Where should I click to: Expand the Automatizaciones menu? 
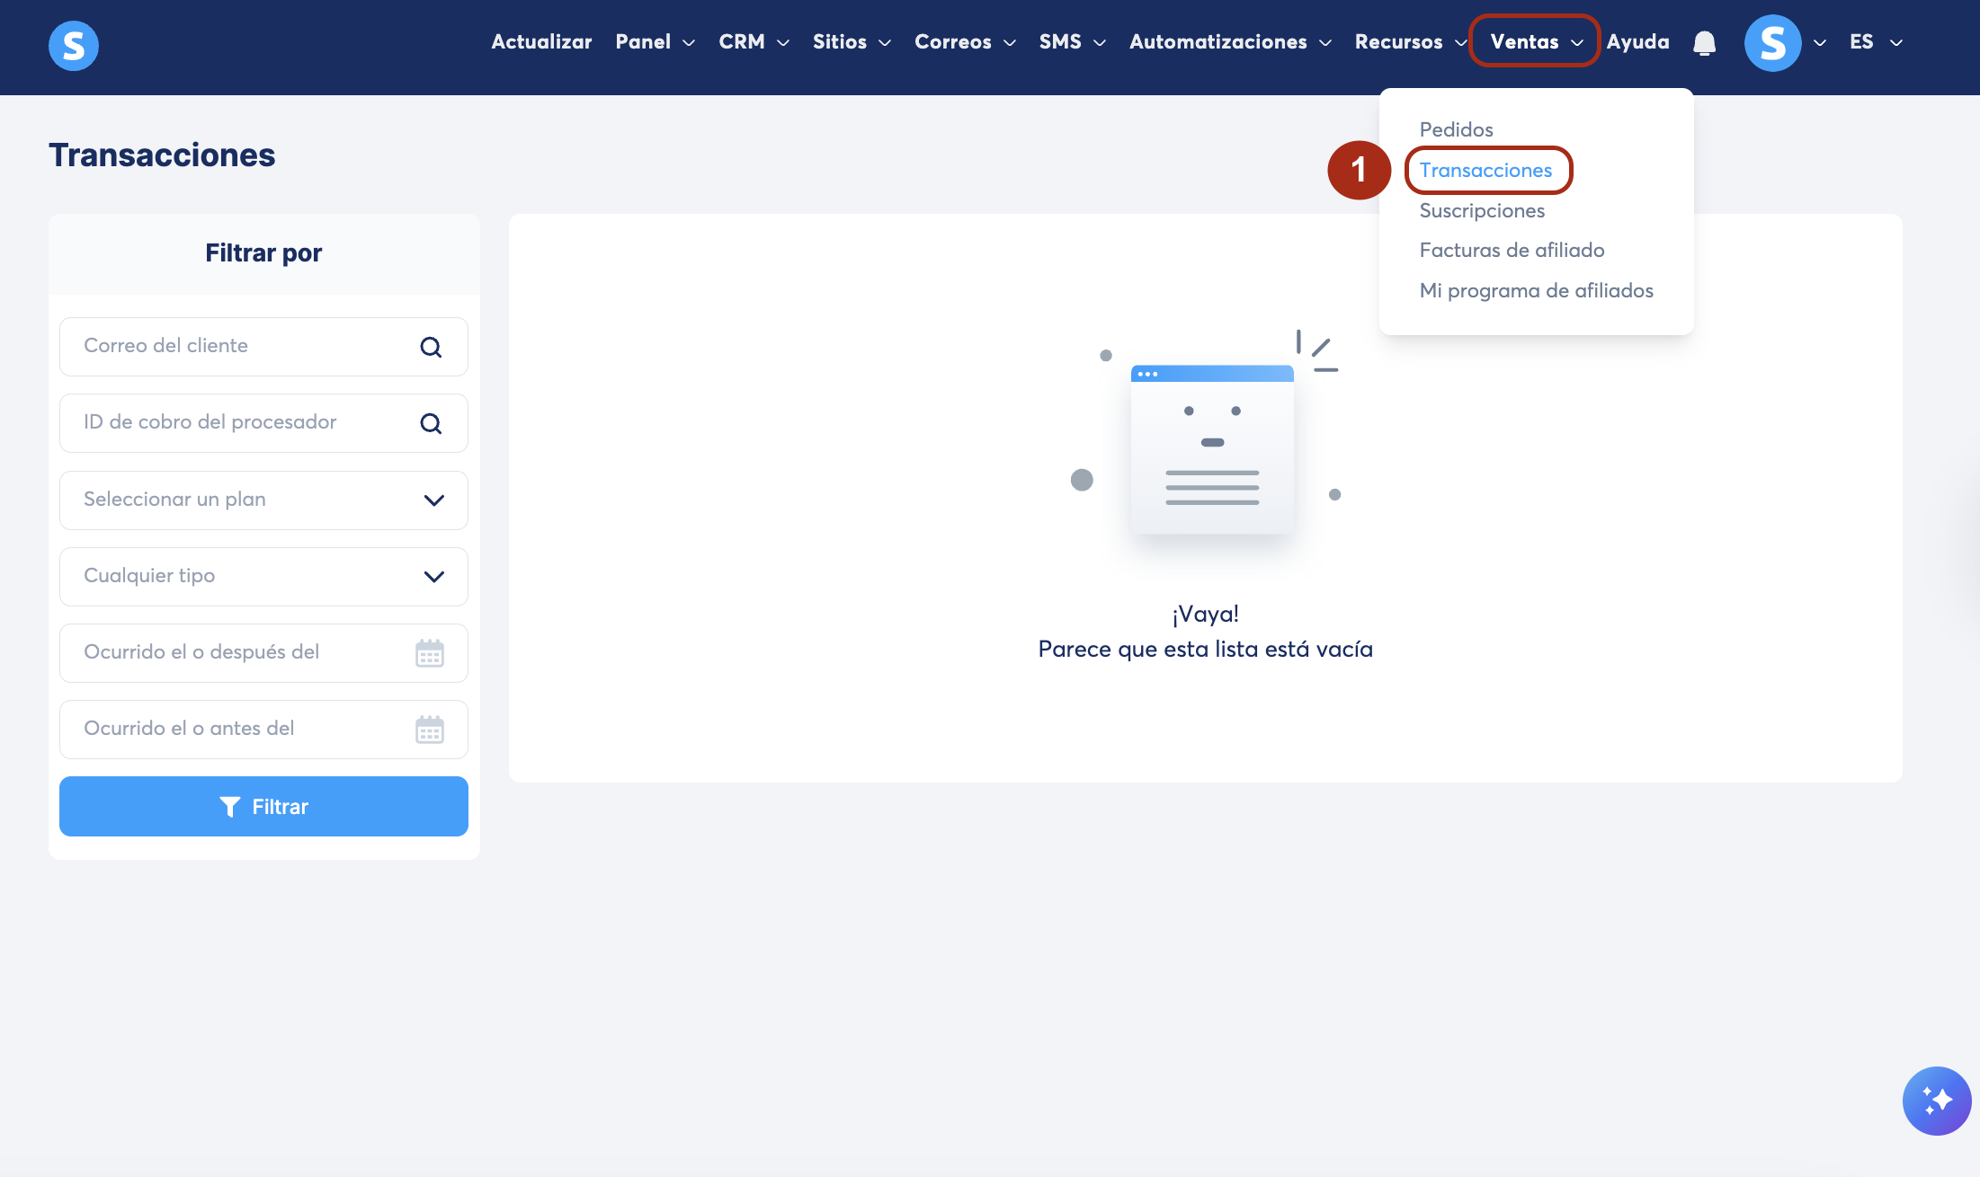click(x=1229, y=42)
